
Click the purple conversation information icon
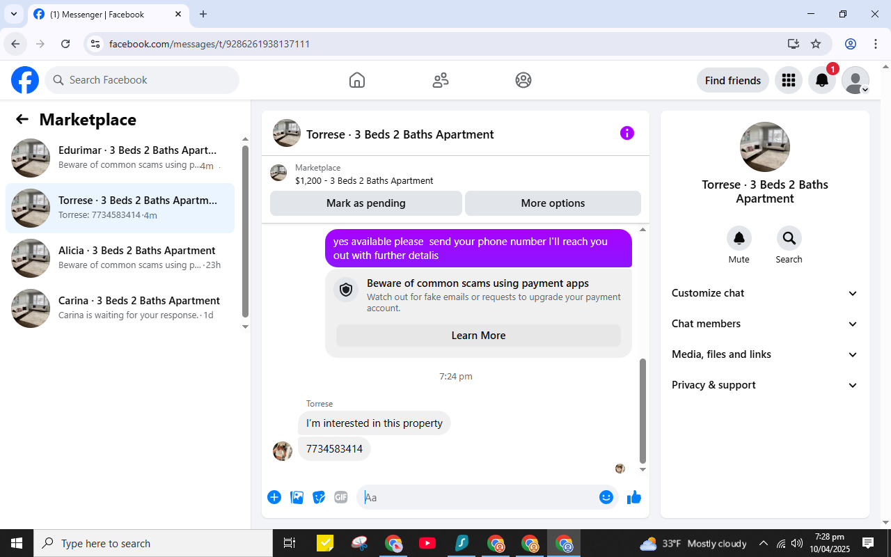click(x=627, y=133)
